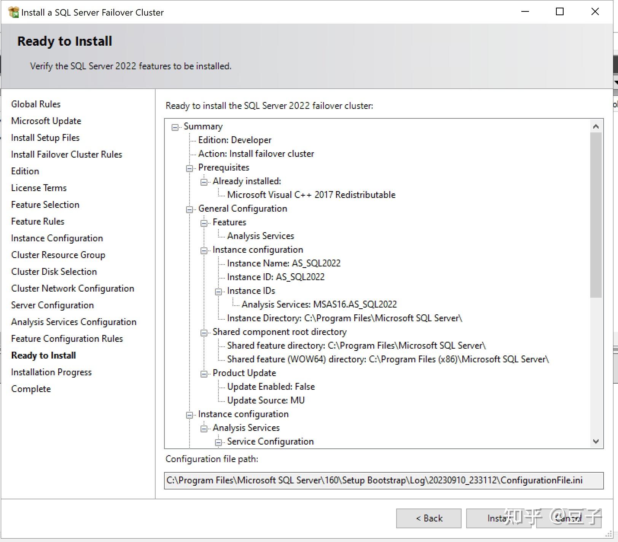Select the Complete step in sidebar

click(x=31, y=389)
